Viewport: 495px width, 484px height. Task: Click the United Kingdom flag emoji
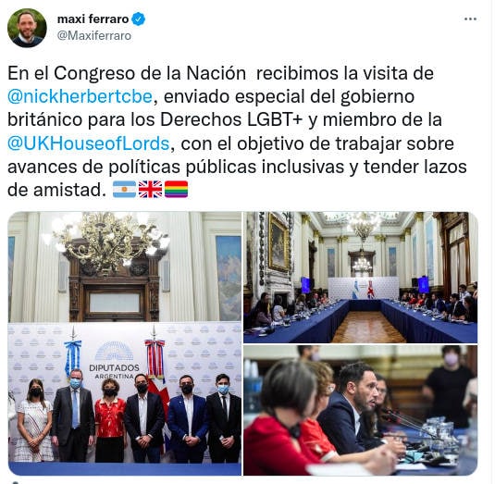(150, 190)
